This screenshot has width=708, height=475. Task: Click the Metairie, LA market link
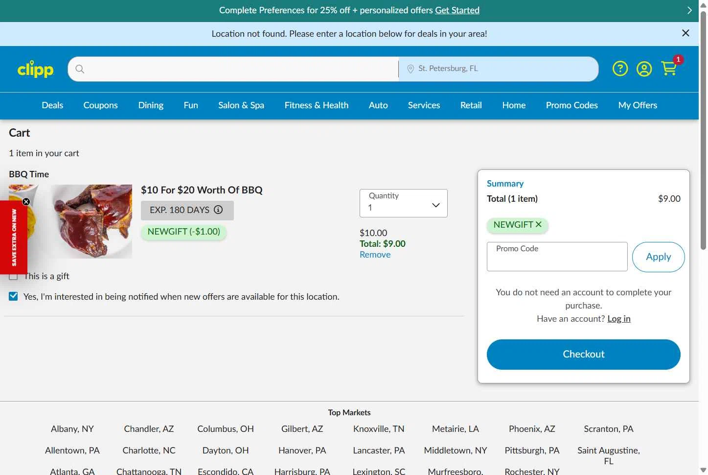456,429
